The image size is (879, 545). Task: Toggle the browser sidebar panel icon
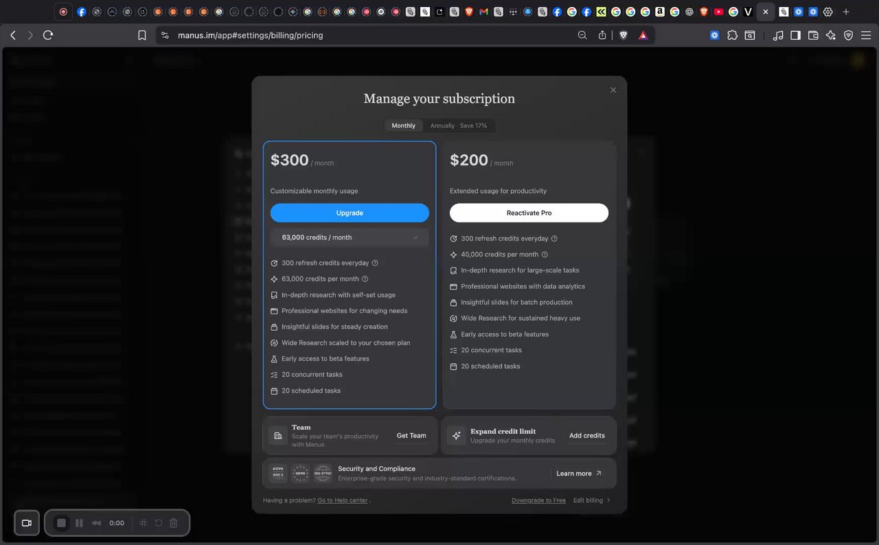tap(795, 35)
